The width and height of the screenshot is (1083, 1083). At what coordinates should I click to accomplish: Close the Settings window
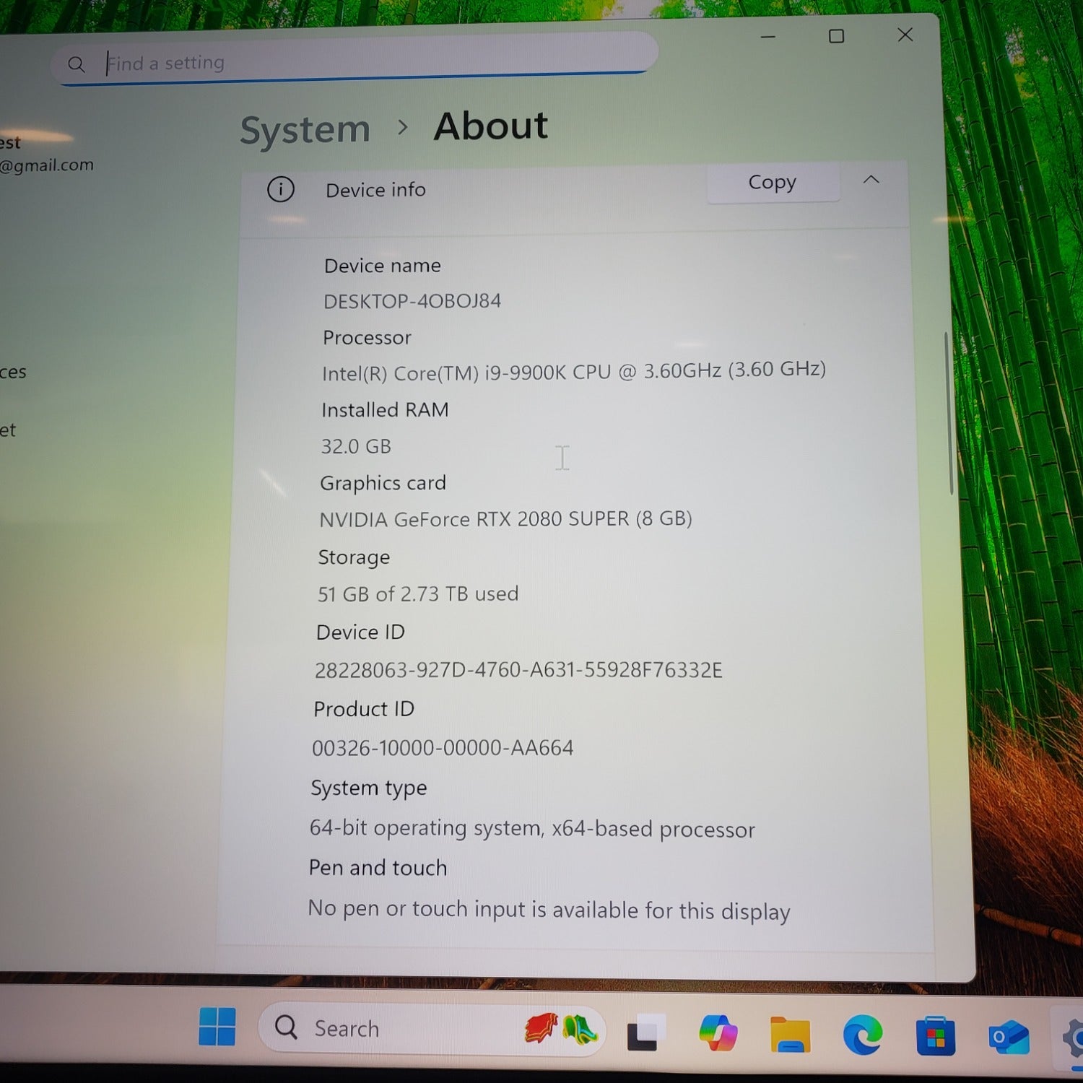[x=905, y=35]
